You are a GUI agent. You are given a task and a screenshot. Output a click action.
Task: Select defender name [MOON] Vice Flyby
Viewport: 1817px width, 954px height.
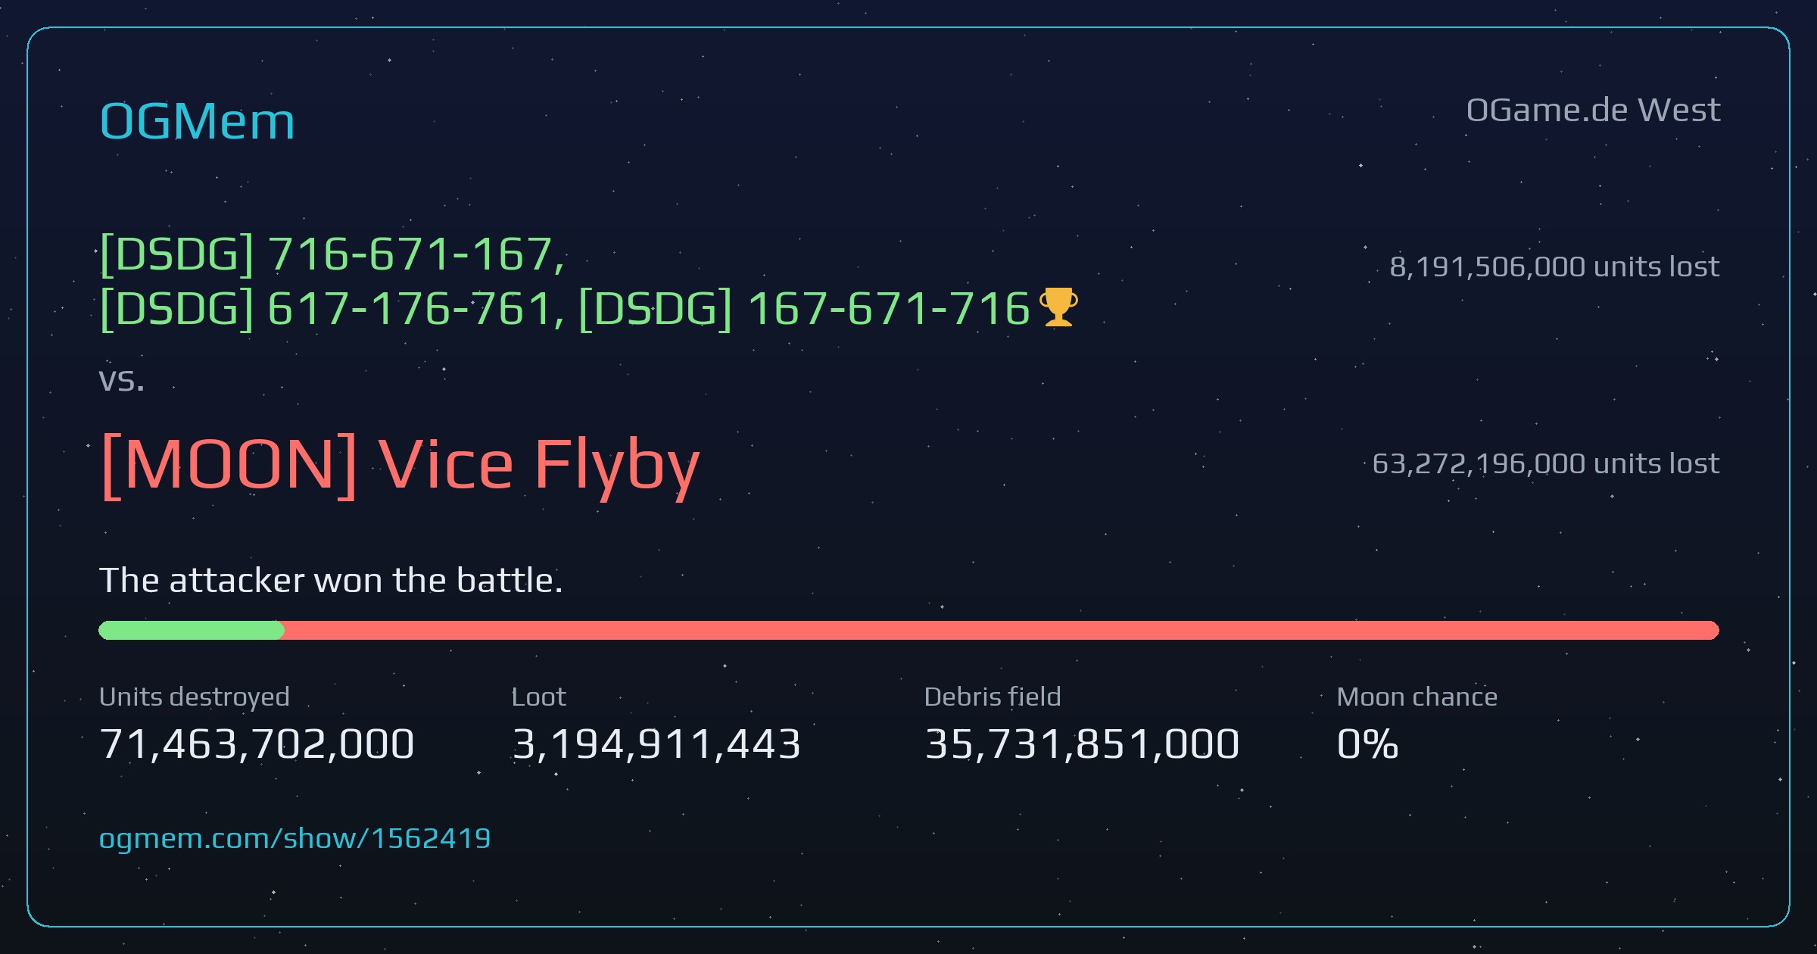coord(400,463)
